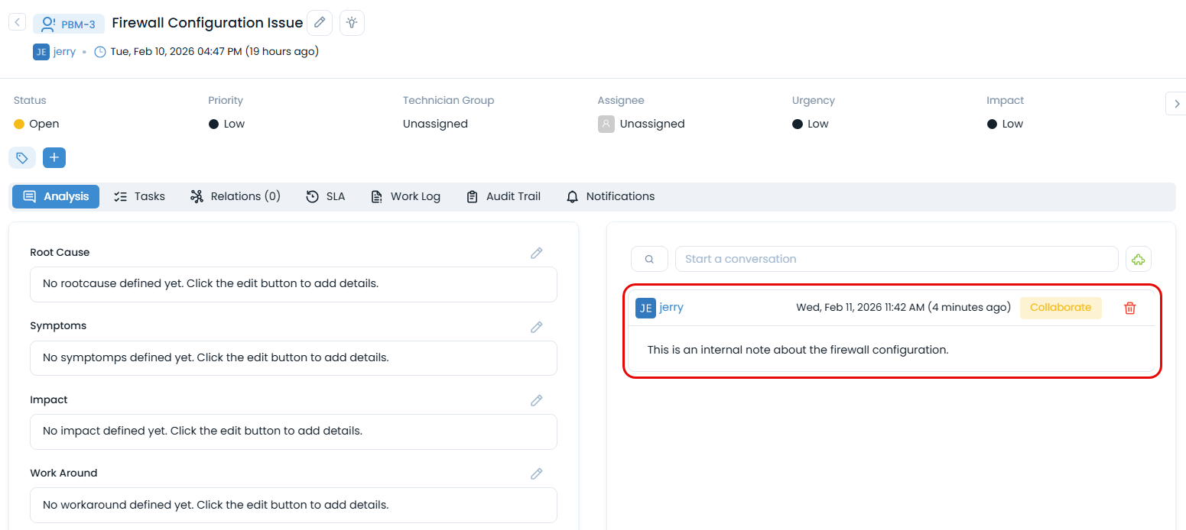Edit the Symptoms section

537,327
